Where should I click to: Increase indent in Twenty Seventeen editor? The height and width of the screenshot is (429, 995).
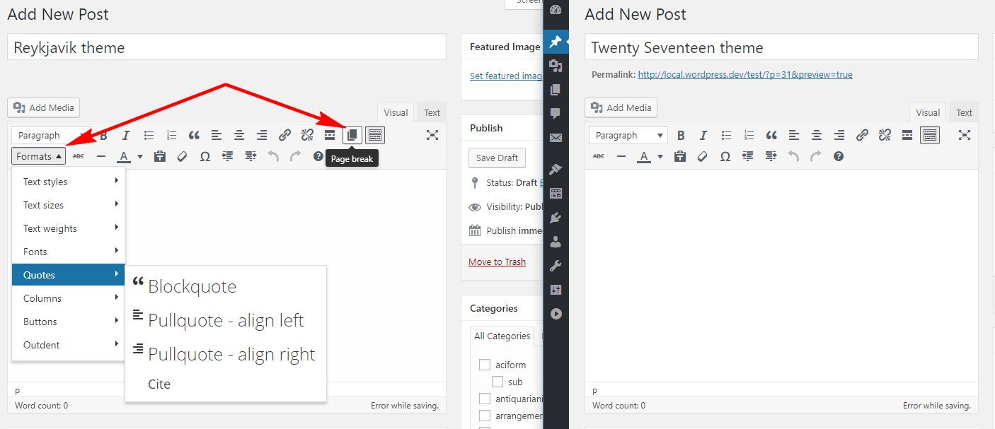770,156
